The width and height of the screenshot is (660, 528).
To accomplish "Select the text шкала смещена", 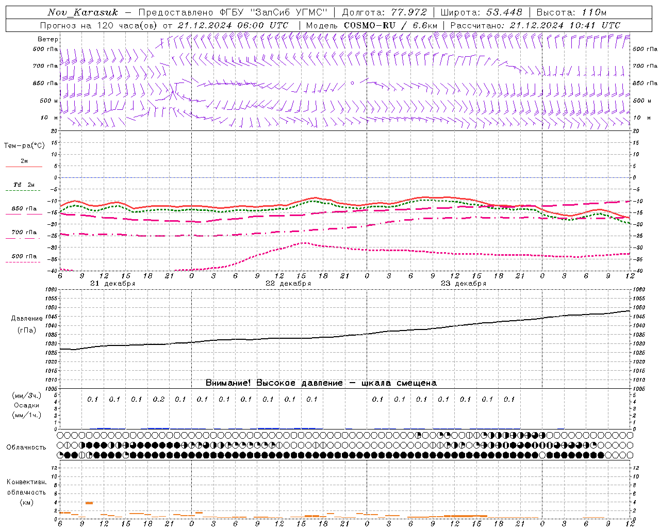I will tap(399, 383).
